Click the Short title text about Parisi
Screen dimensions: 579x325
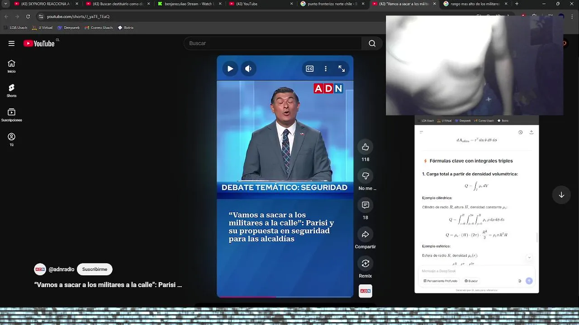click(108, 285)
